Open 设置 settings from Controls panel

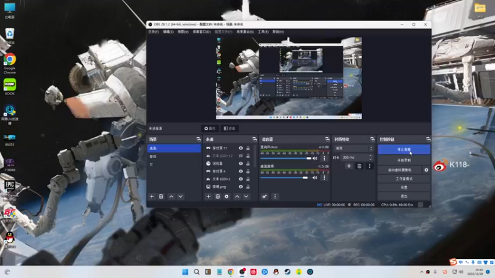pyautogui.click(x=404, y=187)
